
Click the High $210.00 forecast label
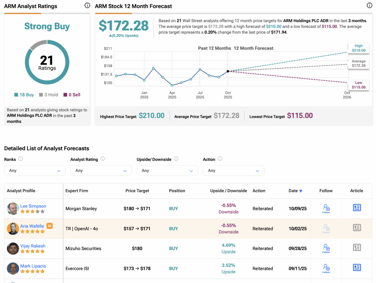coord(358,48)
